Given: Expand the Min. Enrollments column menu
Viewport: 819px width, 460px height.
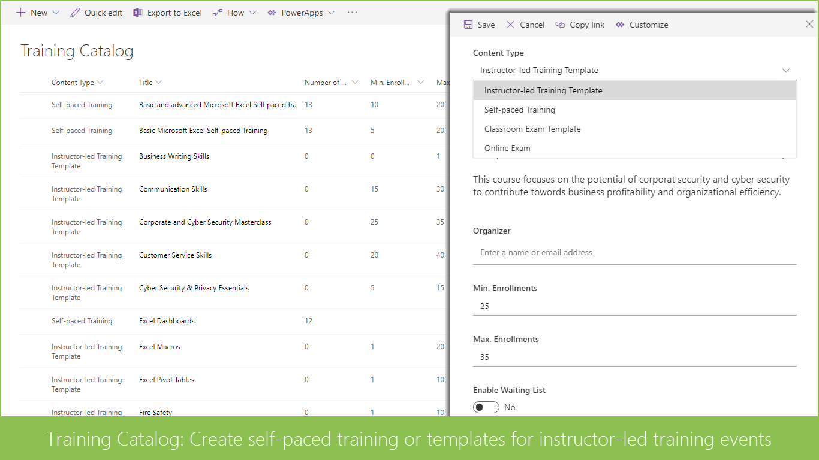Looking at the screenshot, I should tap(421, 83).
